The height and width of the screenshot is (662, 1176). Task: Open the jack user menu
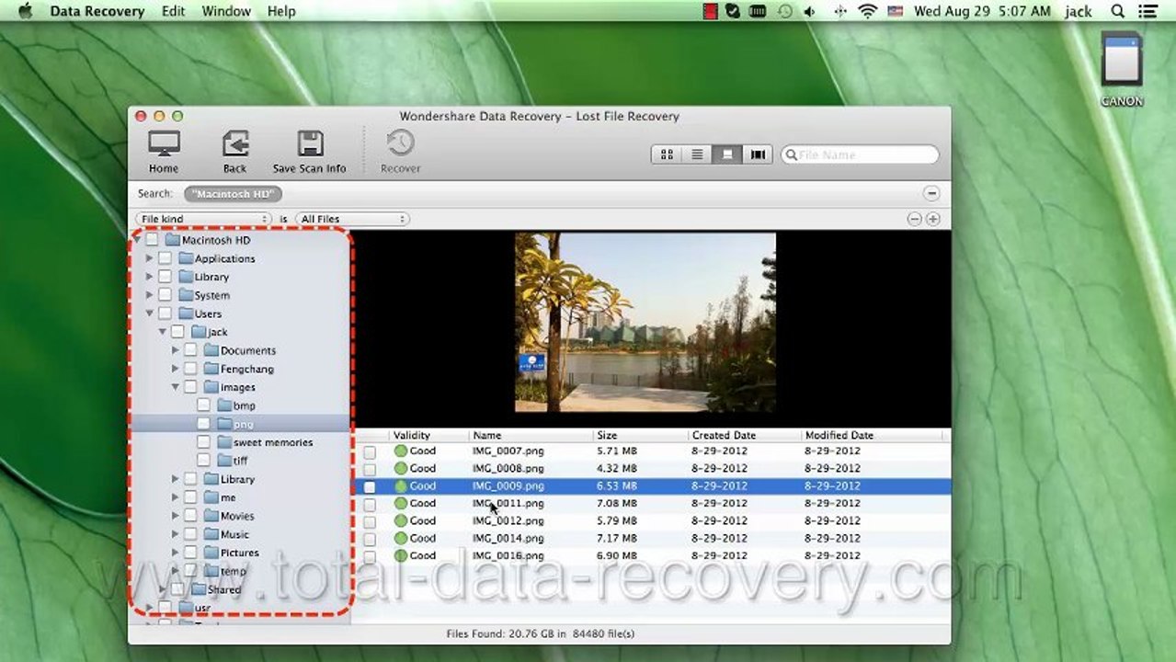pyautogui.click(x=1079, y=11)
